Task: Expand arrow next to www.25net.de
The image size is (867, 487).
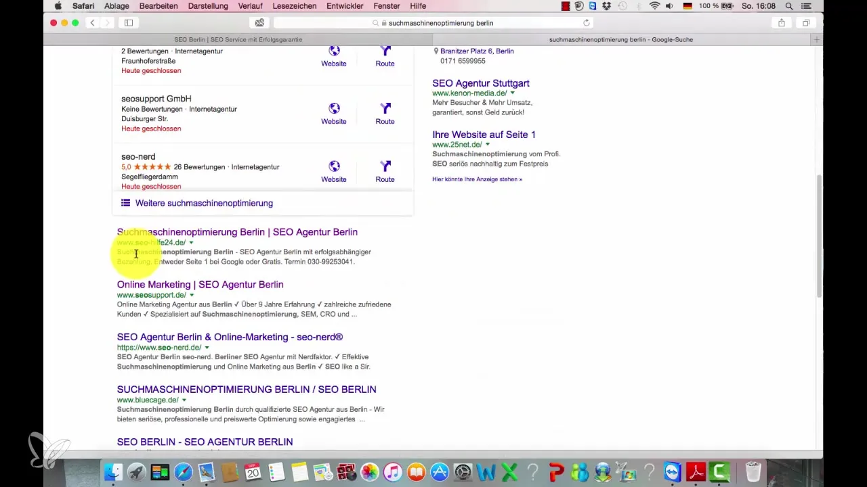Action: [488, 145]
